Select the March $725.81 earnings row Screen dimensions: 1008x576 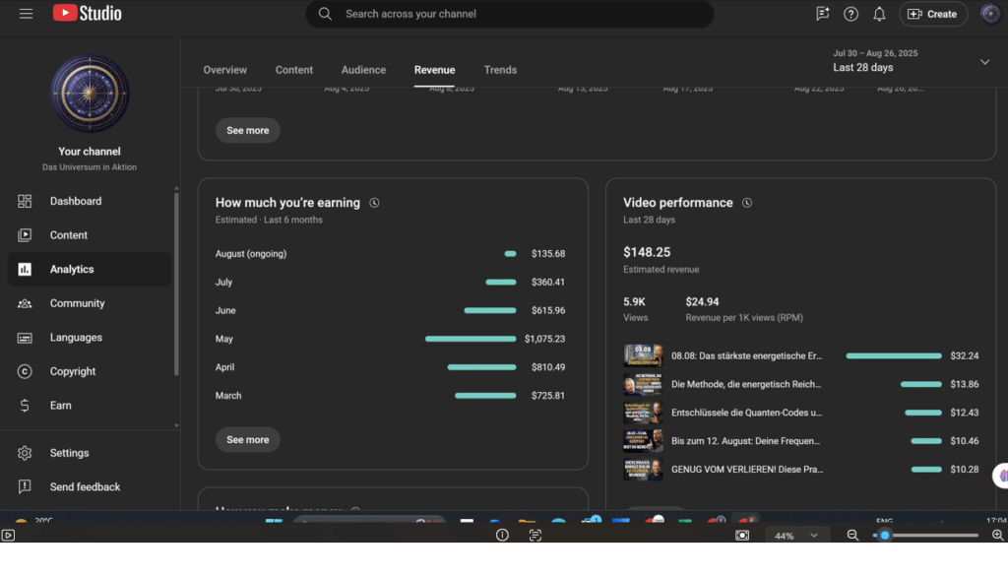pos(390,396)
